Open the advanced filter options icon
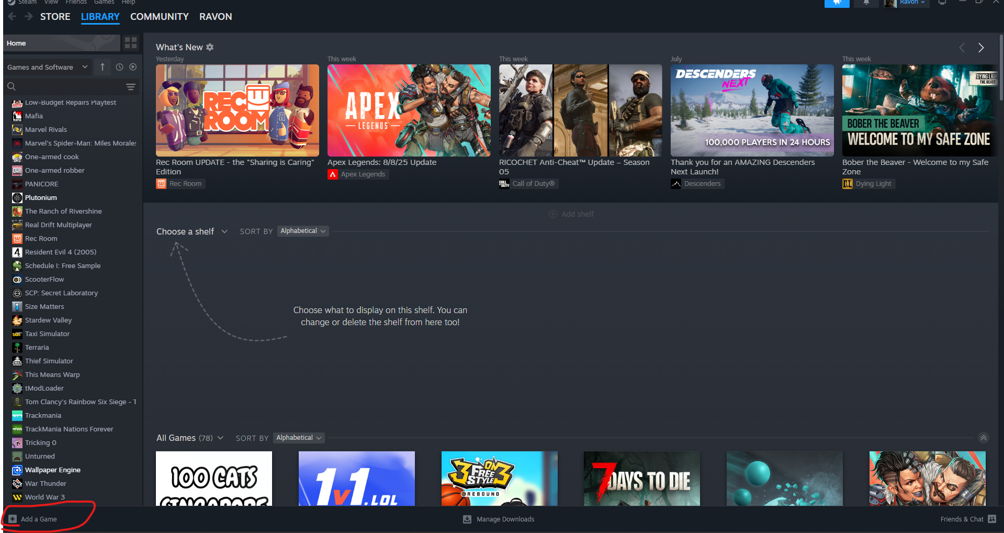This screenshot has height=533, width=1004. point(131,86)
